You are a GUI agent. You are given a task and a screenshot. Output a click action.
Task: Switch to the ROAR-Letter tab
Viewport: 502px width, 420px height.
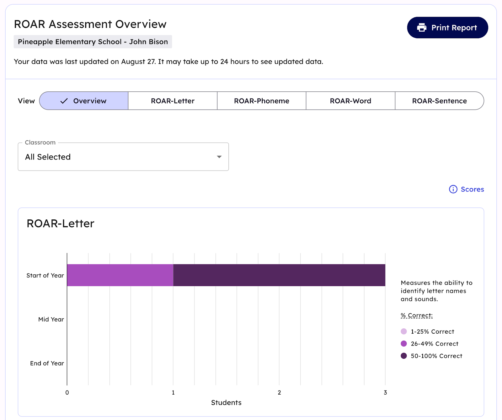click(173, 101)
